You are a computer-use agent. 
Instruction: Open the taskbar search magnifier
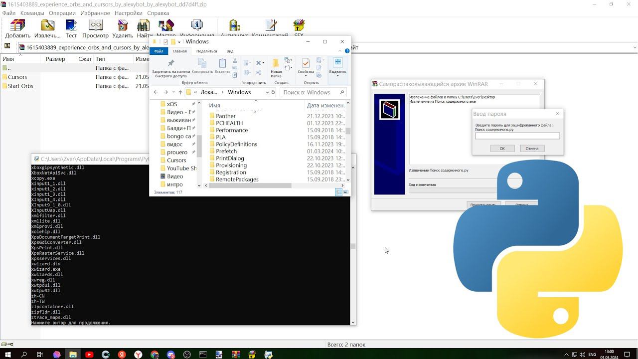(23, 355)
